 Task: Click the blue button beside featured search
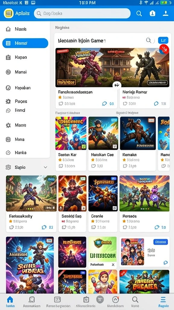(x=163, y=40)
